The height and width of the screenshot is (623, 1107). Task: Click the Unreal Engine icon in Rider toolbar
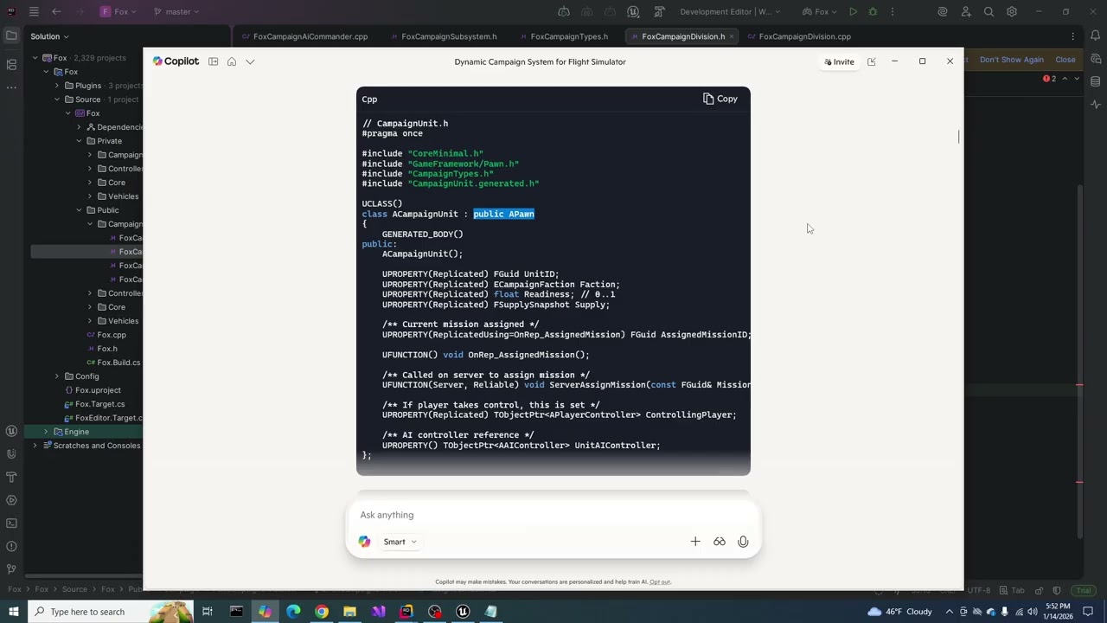633,12
